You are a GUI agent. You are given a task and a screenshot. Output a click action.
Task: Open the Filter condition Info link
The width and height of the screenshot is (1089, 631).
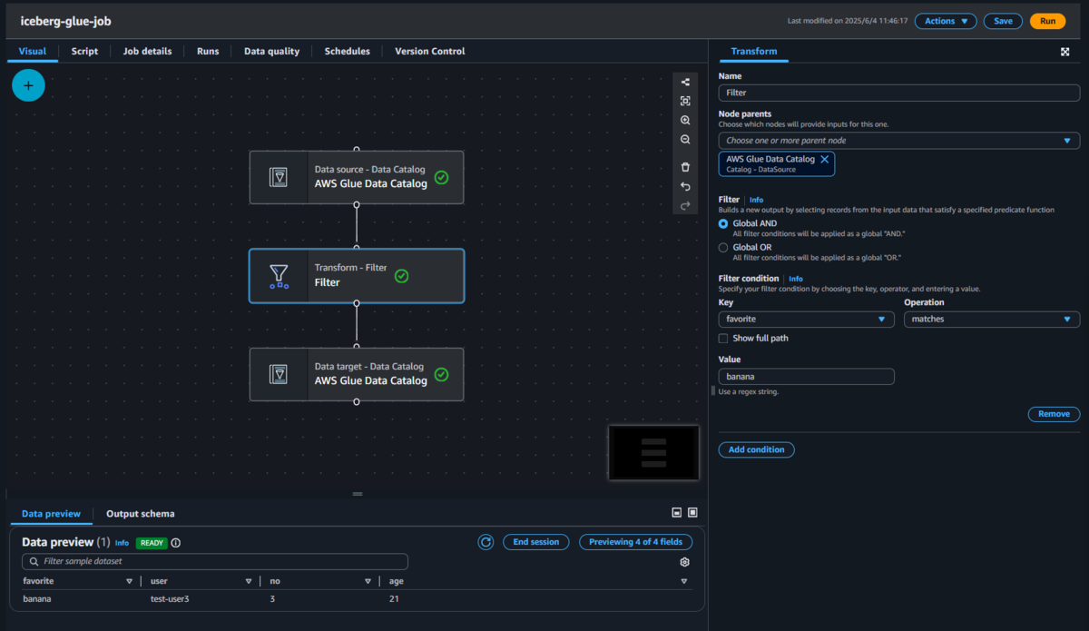[795, 279]
